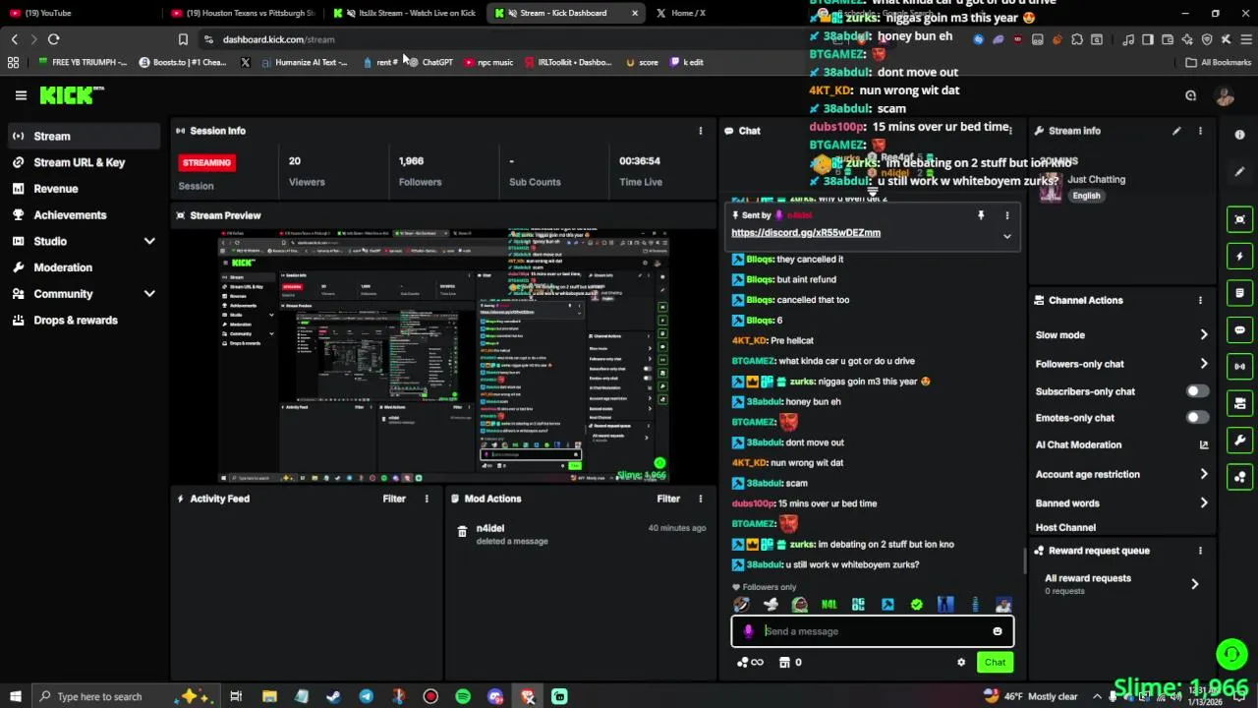This screenshot has height=708, width=1258.
Task: Open the Windows Start menu
Action: [15, 696]
